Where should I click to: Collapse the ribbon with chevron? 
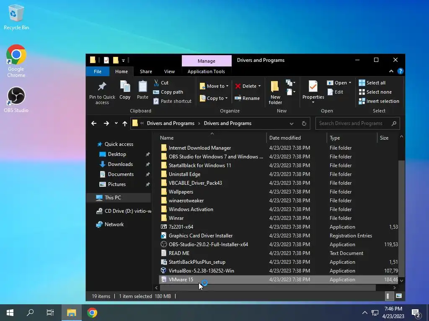391,71
